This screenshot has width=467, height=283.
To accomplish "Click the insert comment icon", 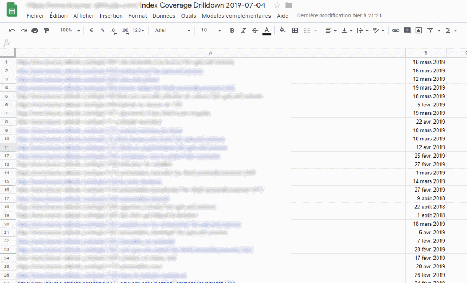I will [x=407, y=31].
